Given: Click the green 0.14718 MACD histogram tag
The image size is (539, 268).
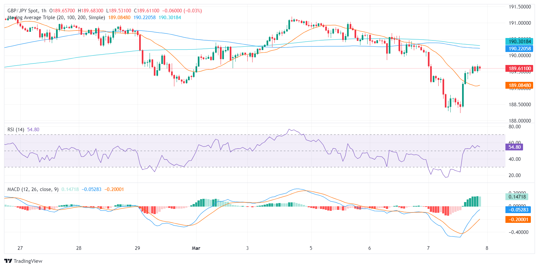Looking at the screenshot, I should tap(517, 197).
